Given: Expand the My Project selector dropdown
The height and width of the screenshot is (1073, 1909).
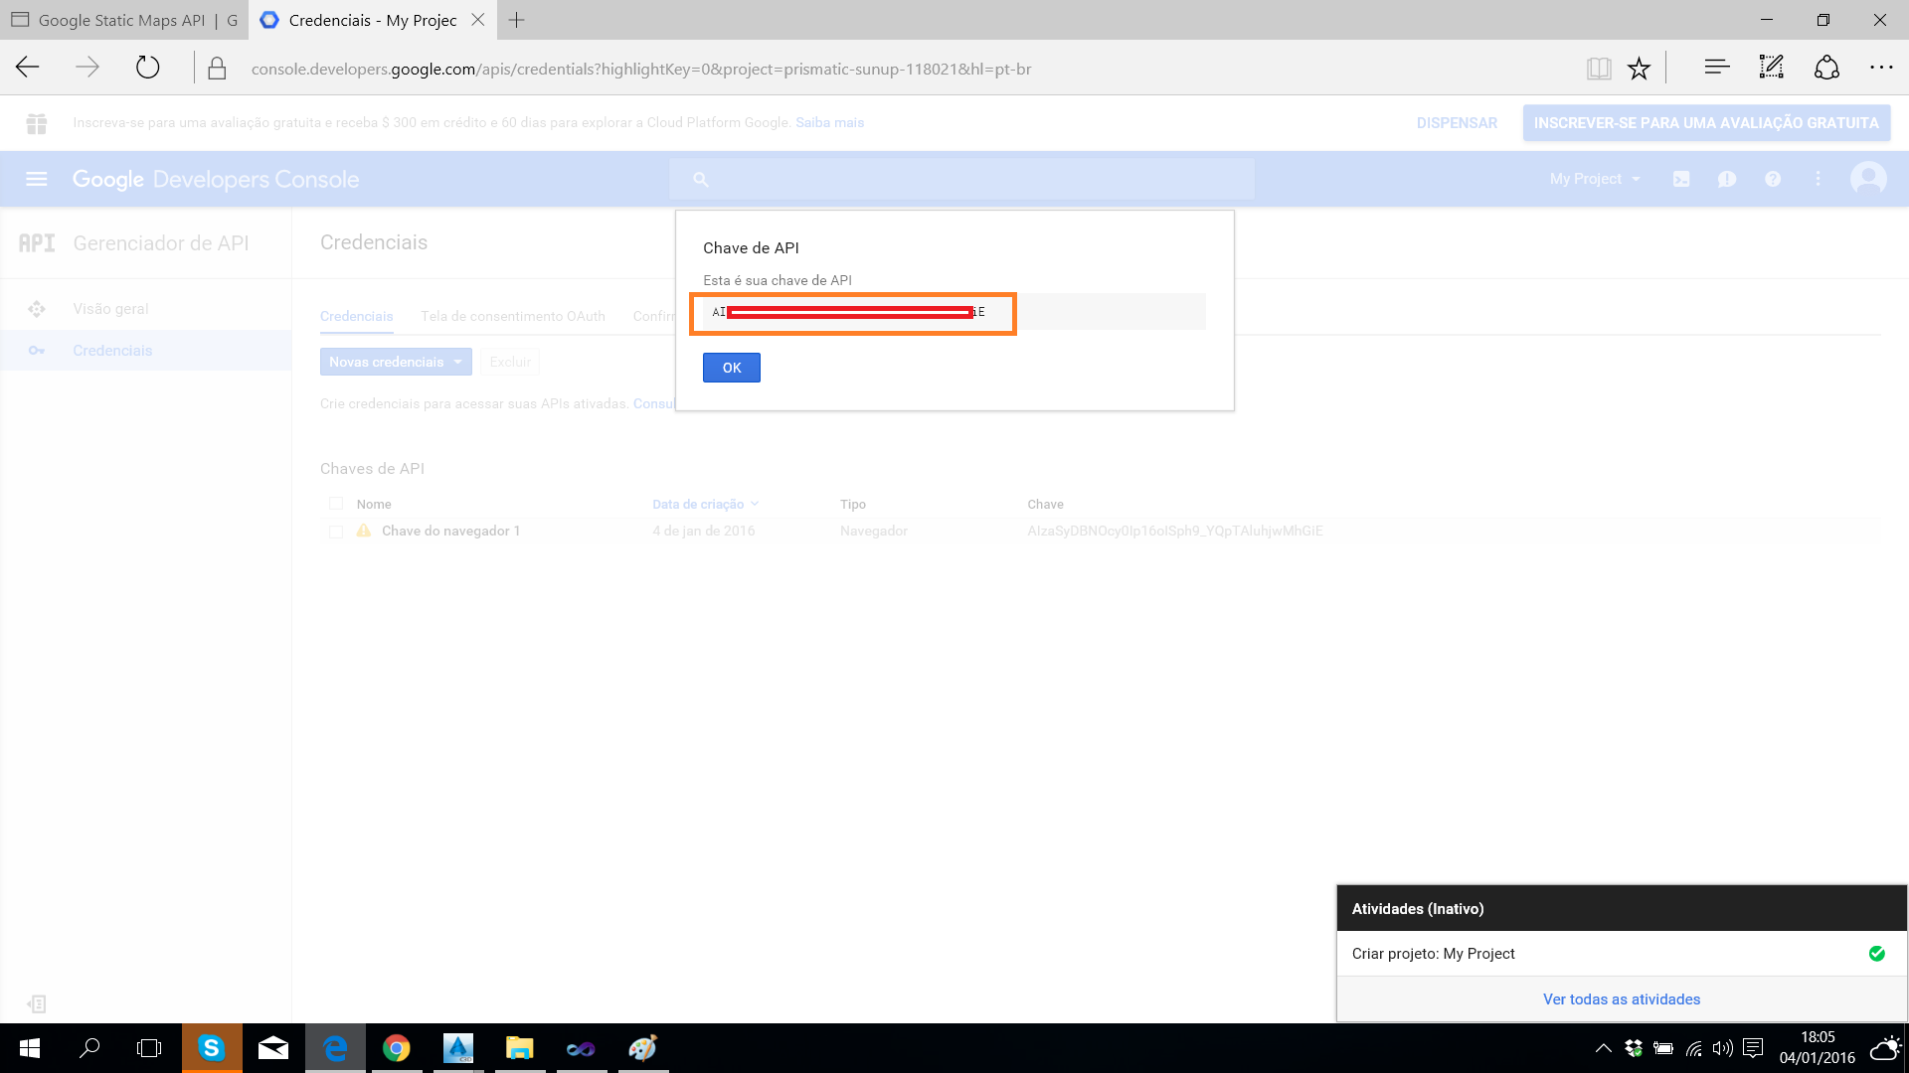Looking at the screenshot, I should click(1595, 179).
